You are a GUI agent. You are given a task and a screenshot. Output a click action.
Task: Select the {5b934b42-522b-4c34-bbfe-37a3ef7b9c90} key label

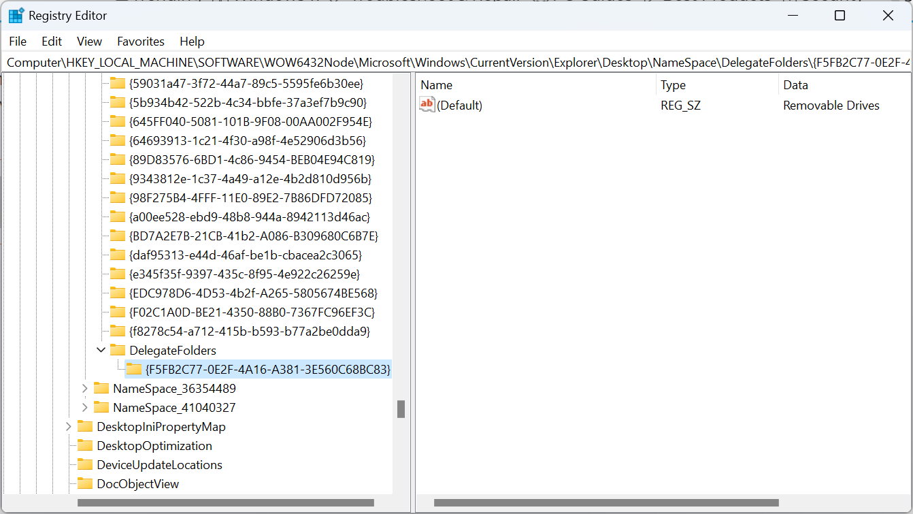coord(248,103)
